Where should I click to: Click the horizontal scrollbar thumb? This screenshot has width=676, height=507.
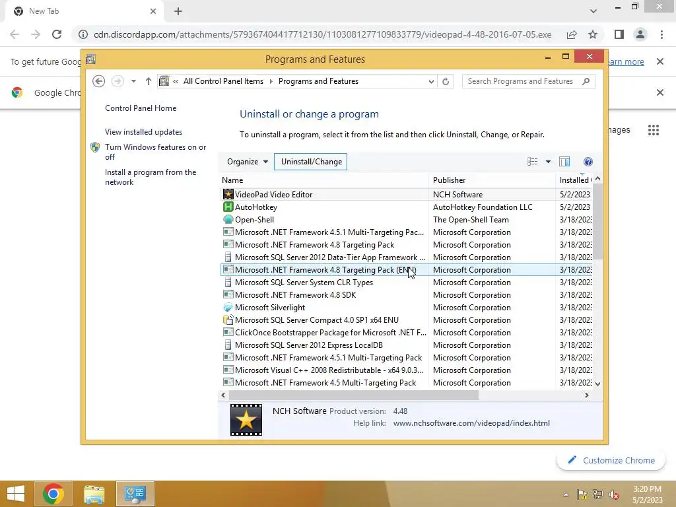click(354, 395)
